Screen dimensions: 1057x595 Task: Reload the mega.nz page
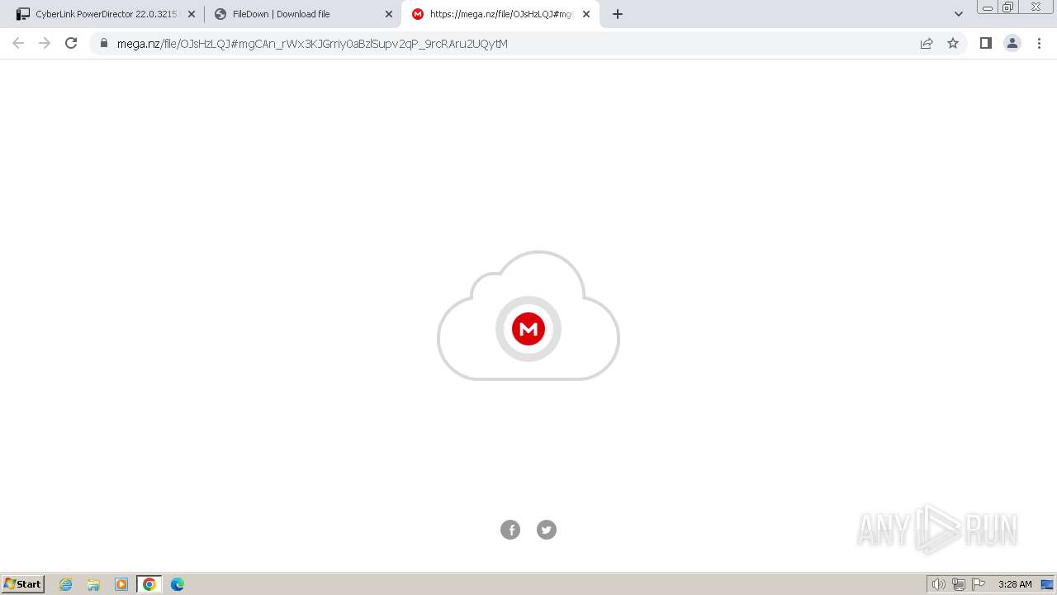point(71,43)
